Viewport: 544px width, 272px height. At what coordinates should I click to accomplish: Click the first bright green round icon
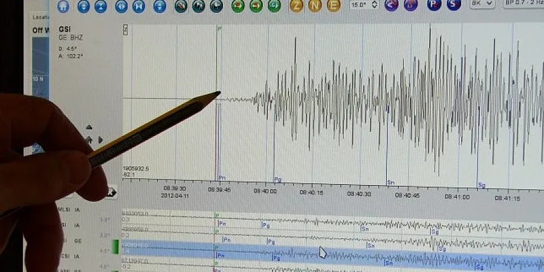pyautogui.click(x=238, y=5)
